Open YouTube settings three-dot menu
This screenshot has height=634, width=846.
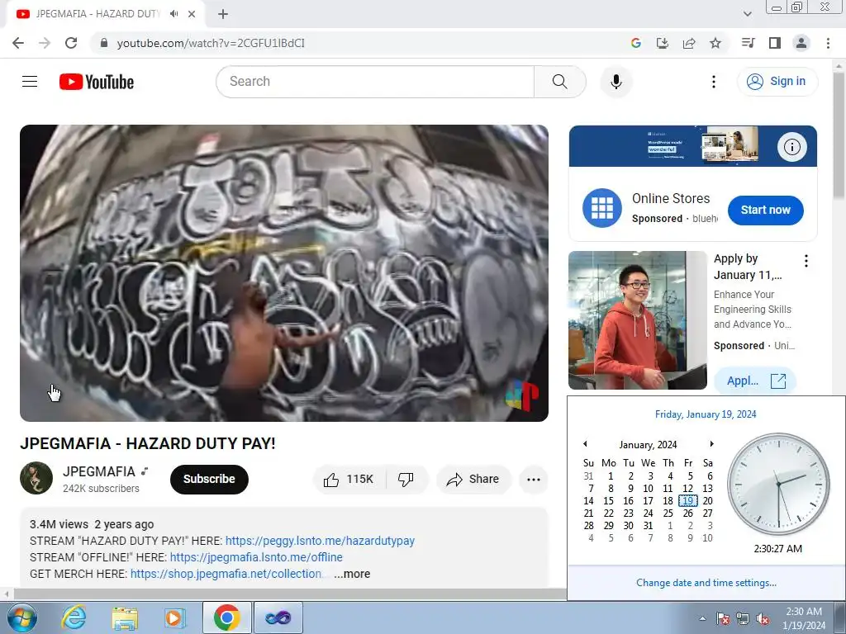click(714, 82)
